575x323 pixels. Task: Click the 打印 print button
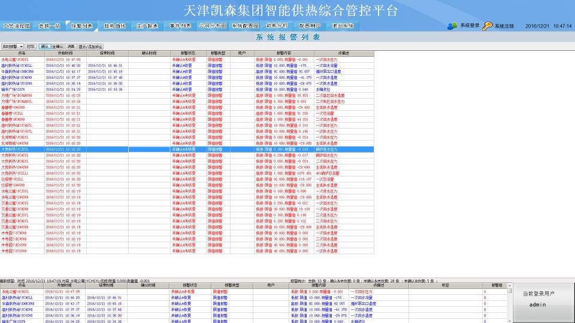coord(31,46)
